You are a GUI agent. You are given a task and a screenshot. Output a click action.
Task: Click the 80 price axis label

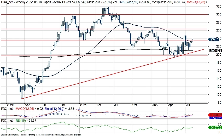pos(219,103)
